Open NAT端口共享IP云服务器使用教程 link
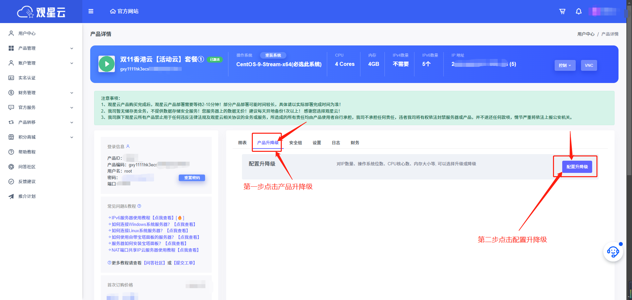Viewport: 632px width, 300px height. [x=155, y=250]
